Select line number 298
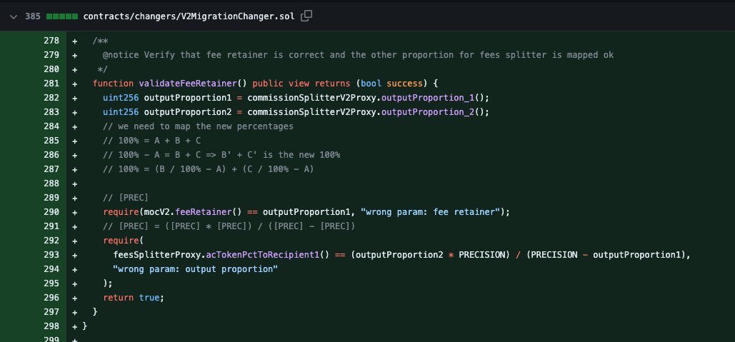 coord(51,326)
